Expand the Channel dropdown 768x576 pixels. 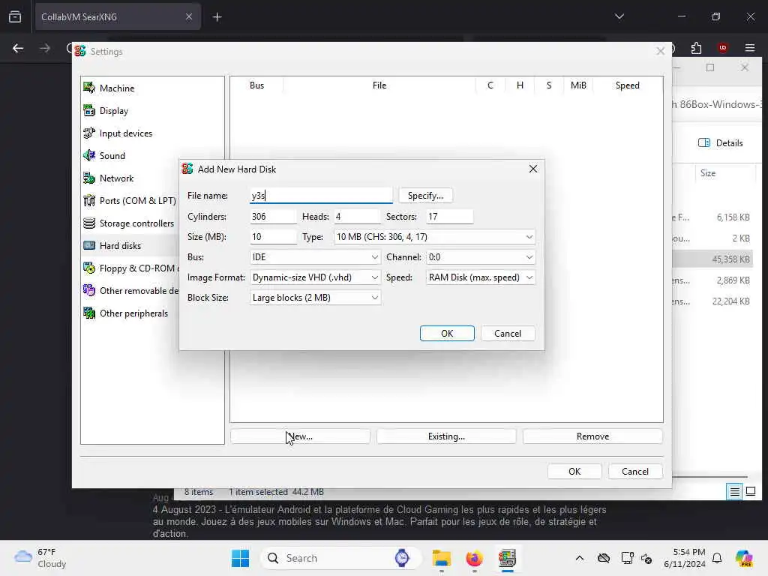[481, 257]
